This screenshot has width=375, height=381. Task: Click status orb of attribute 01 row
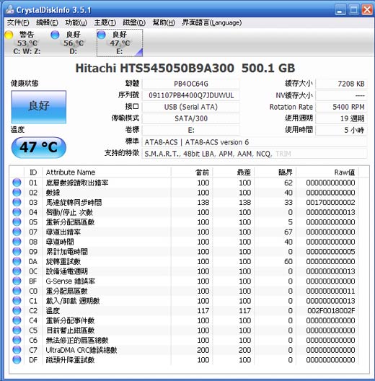[17, 183]
